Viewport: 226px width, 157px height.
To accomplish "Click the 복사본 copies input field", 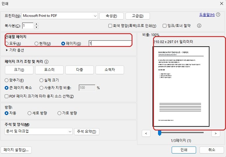I will pos(28,26).
